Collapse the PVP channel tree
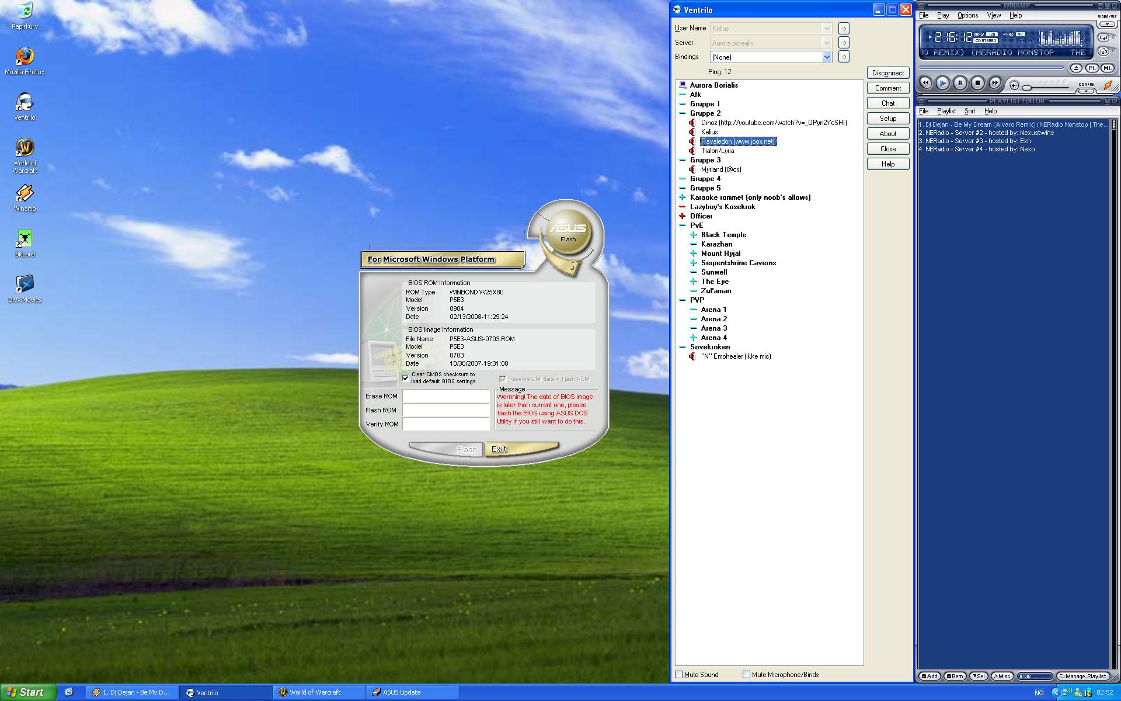The width and height of the screenshot is (1121, 701). click(682, 300)
